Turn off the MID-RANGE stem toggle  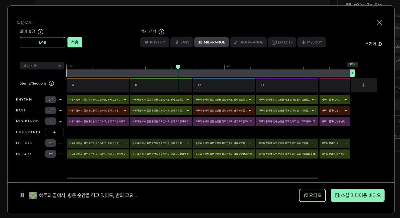(51, 121)
